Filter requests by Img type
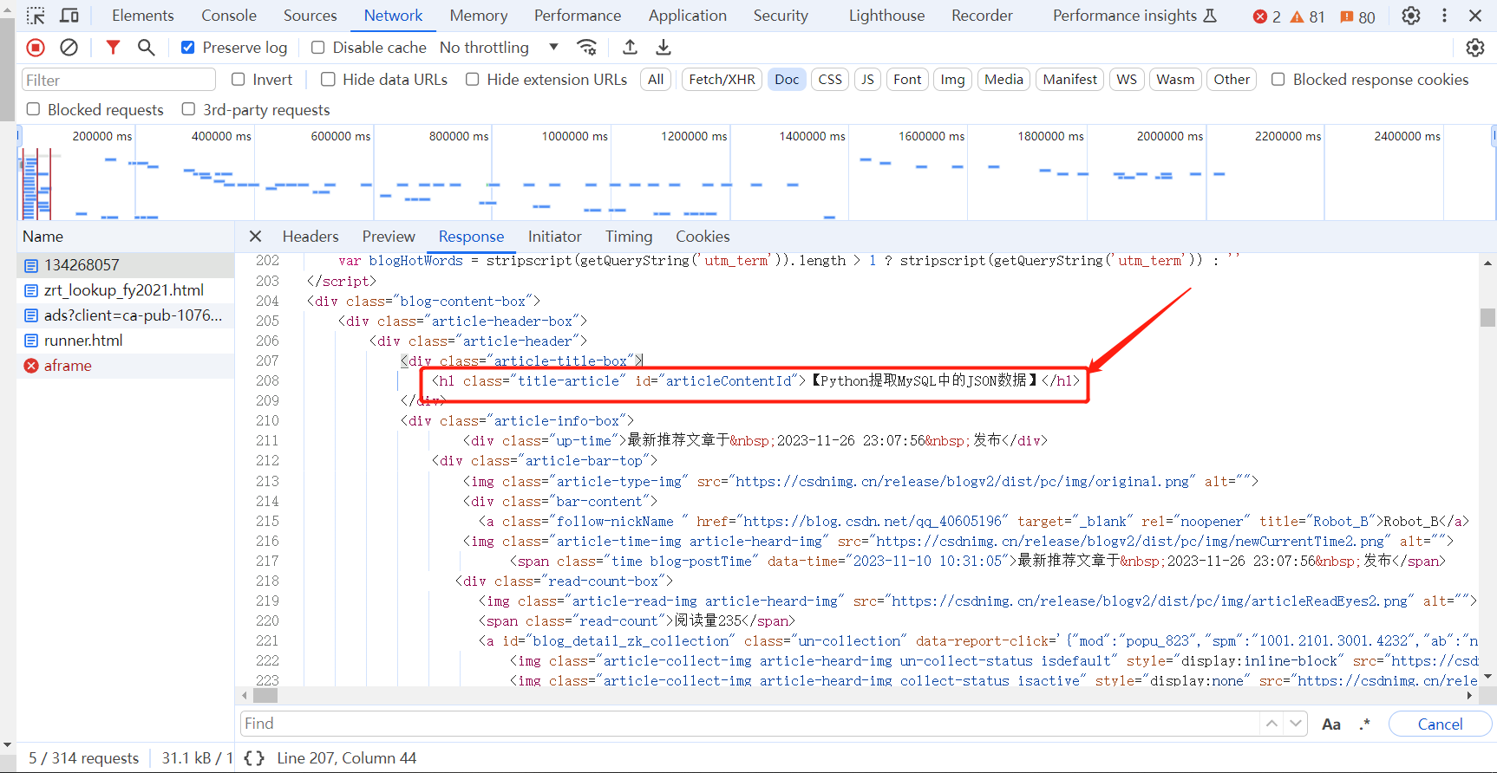The height and width of the screenshot is (773, 1497). (952, 80)
